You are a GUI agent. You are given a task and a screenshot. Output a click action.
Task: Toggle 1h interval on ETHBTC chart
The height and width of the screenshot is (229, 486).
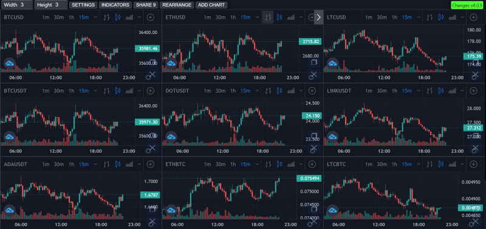tap(233, 164)
